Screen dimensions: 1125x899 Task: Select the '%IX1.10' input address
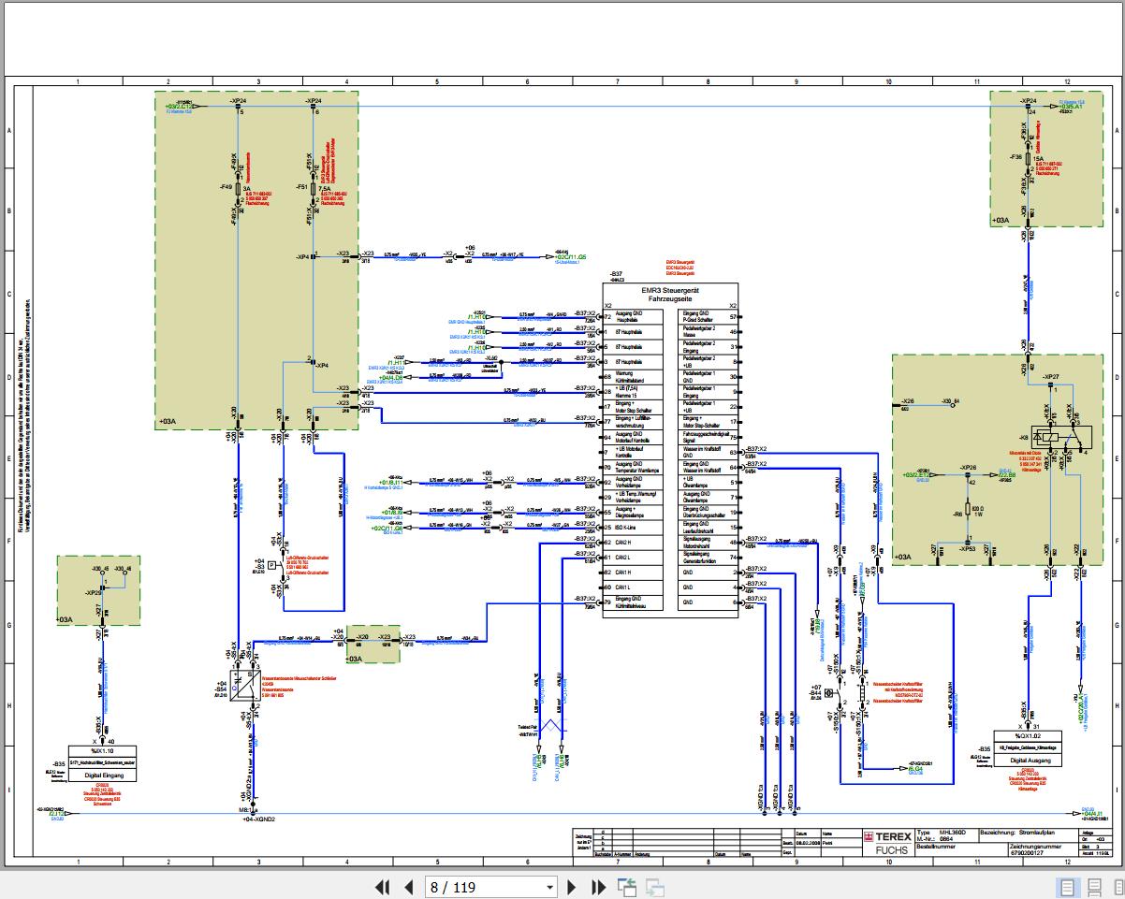[x=101, y=750]
